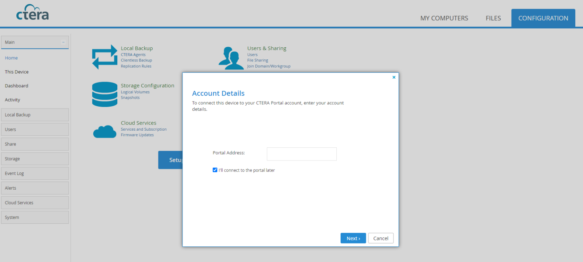Click the Users & Sharing heading
Viewport: 583px width, 262px height.
pos(267,48)
